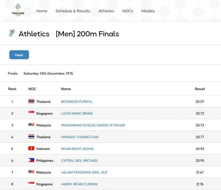The width and height of the screenshot is (221, 190).
Task: Click Thailand flag beside Boonson Puripol
Action: [31, 102]
